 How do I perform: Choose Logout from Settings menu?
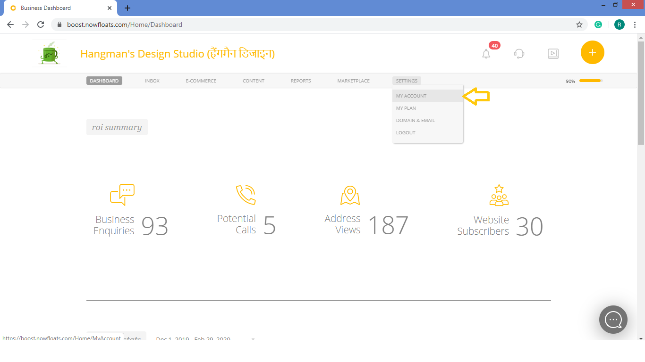(x=428, y=132)
